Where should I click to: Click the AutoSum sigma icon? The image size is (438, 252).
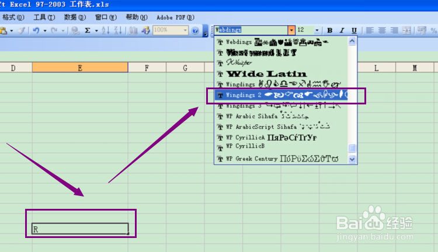point(88,30)
